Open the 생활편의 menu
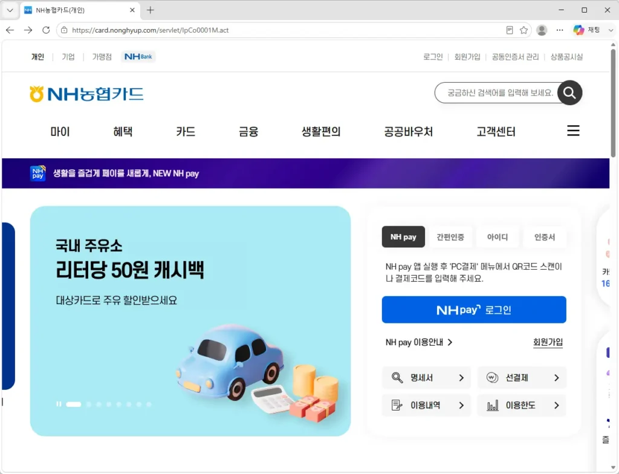 (321, 132)
